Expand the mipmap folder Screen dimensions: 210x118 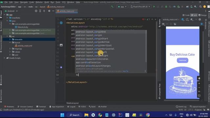coord(10,49)
